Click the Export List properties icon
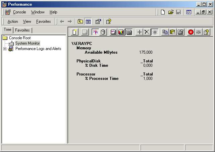The image size is (215, 152). [x=98, y=21]
